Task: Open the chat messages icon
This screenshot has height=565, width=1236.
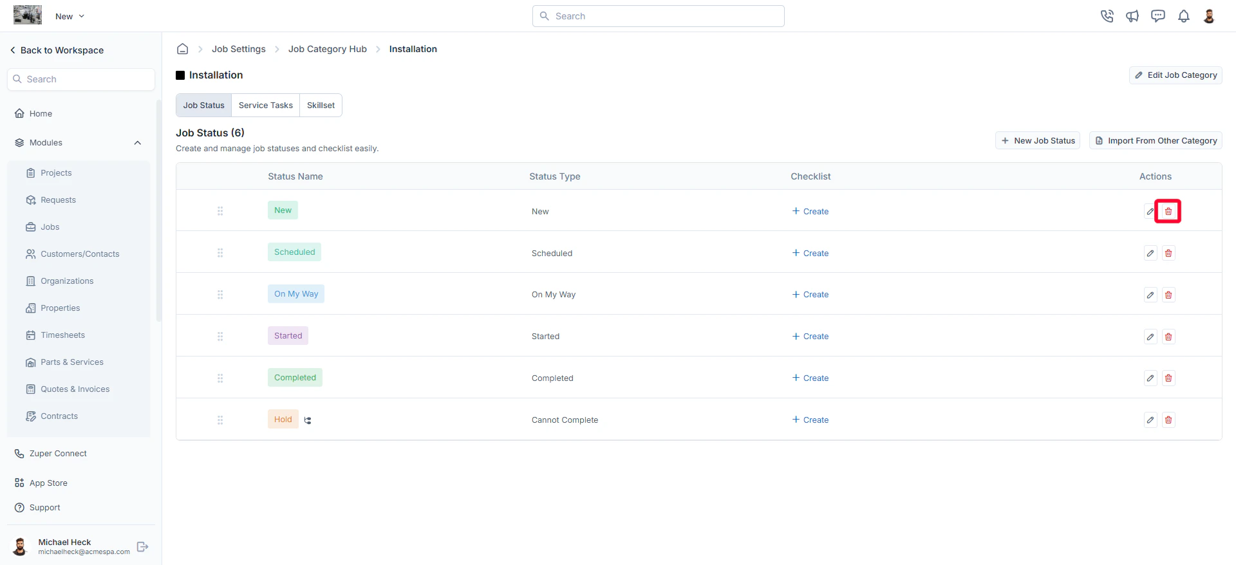Action: pyautogui.click(x=1158, y=16)
